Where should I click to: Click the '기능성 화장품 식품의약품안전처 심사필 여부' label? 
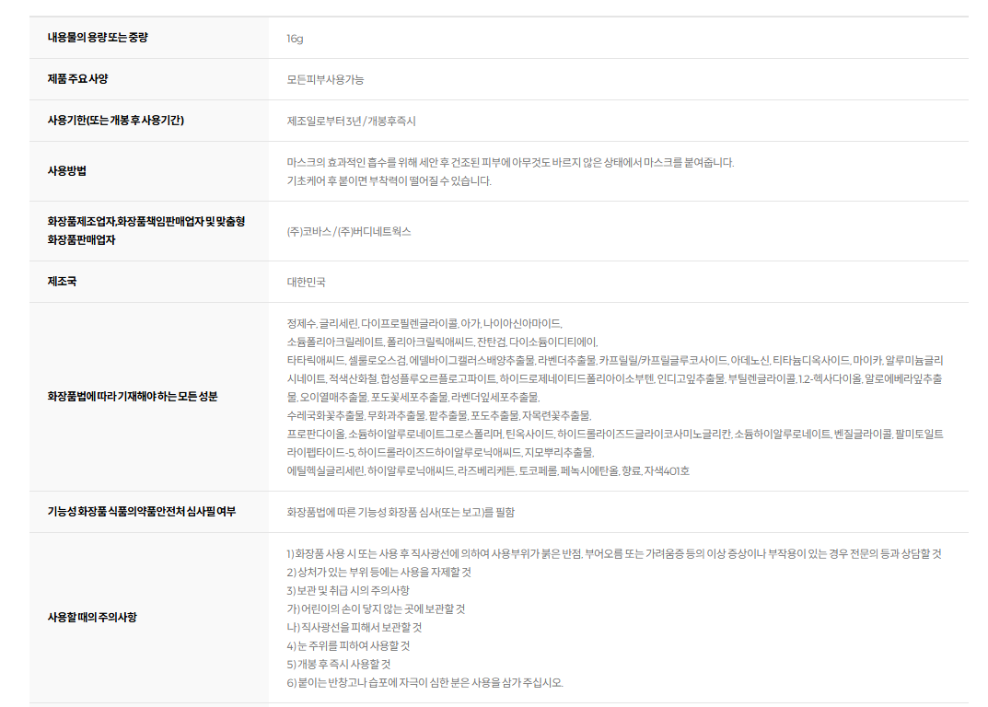click(141, 511)
